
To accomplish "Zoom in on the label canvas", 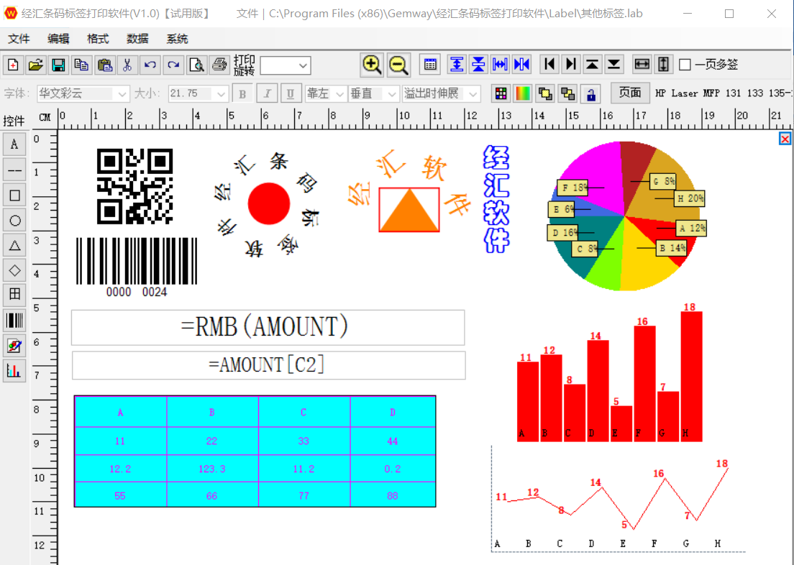I will [373, 65].
